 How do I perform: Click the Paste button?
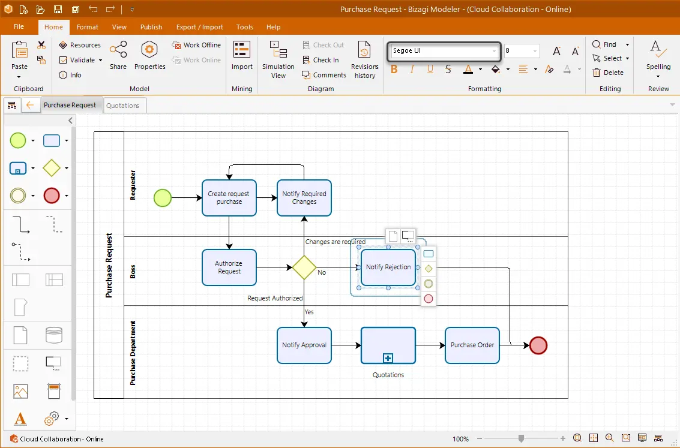[20, 59]
